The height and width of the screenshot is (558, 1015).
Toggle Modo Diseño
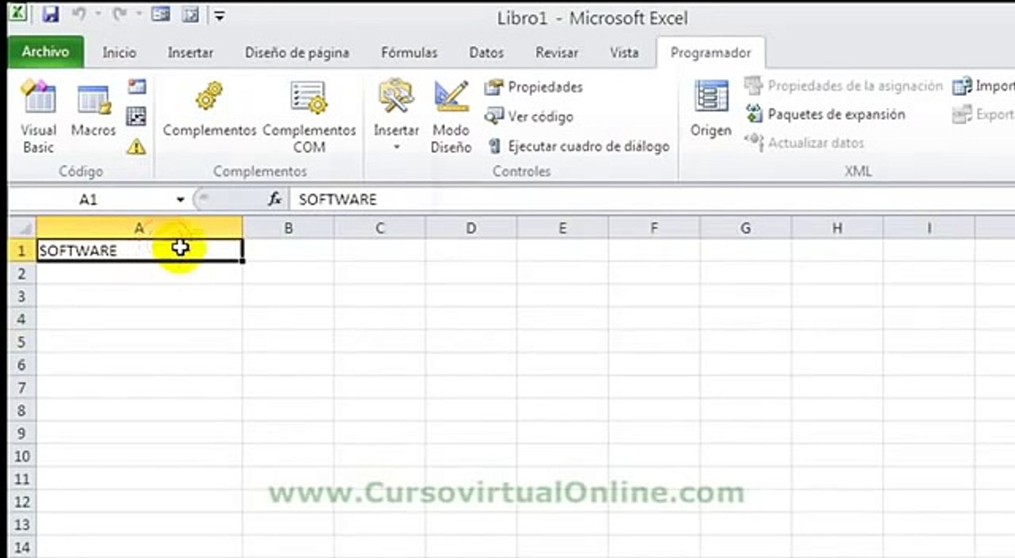[451, 116]
